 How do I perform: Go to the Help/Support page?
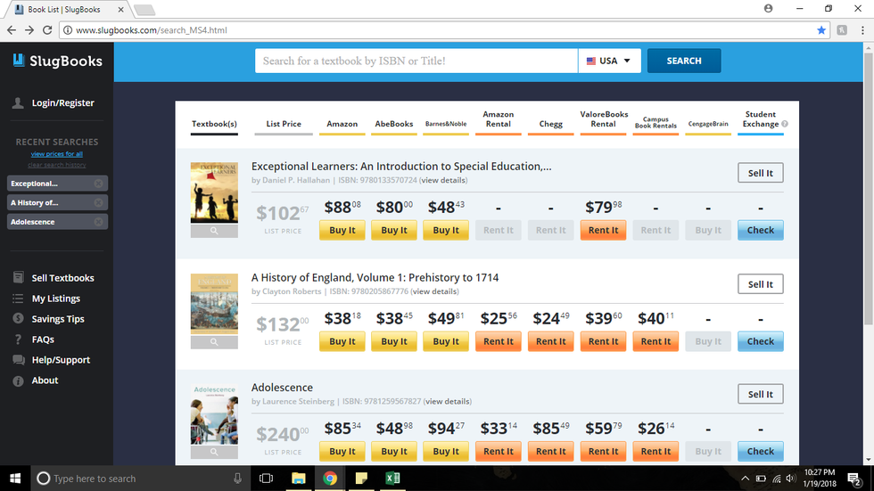pyautogui.click(x=61, y=360)
